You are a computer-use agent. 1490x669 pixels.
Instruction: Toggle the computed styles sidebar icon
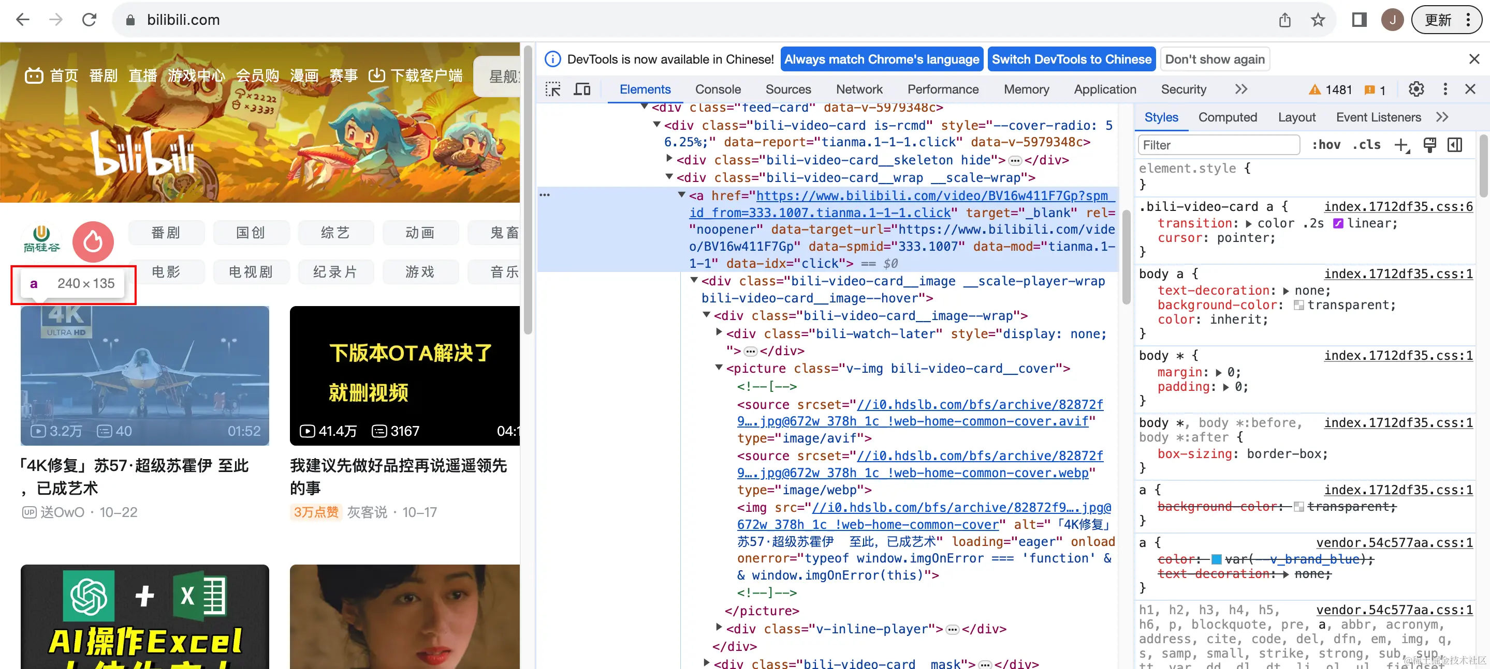click(1455, 145)
